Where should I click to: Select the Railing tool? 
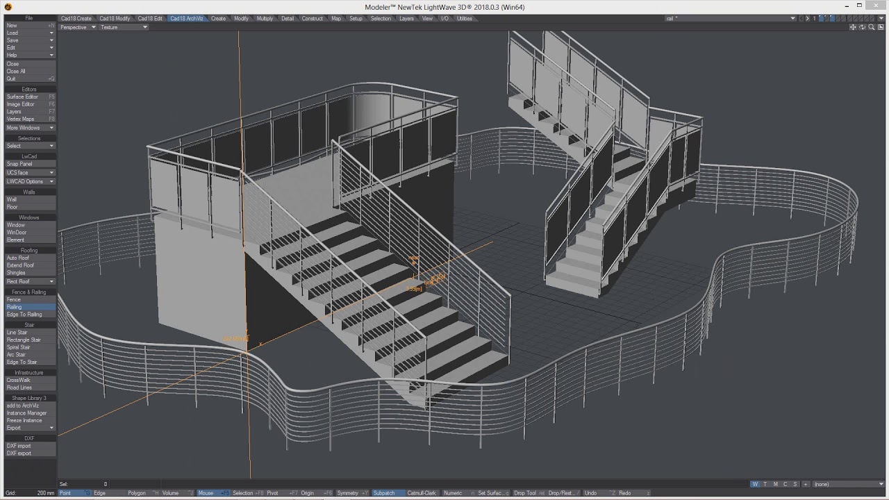[x=30, y=307]
